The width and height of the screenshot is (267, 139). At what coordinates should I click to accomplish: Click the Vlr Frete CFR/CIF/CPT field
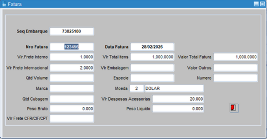coord(72,119)
